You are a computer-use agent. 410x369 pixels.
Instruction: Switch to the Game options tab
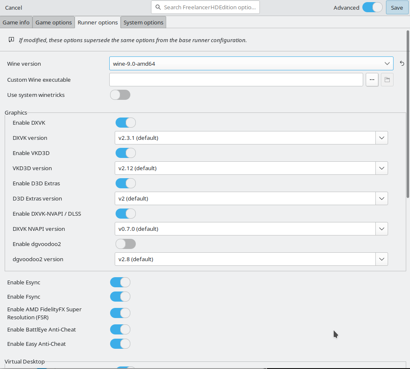tap(54, 22)
